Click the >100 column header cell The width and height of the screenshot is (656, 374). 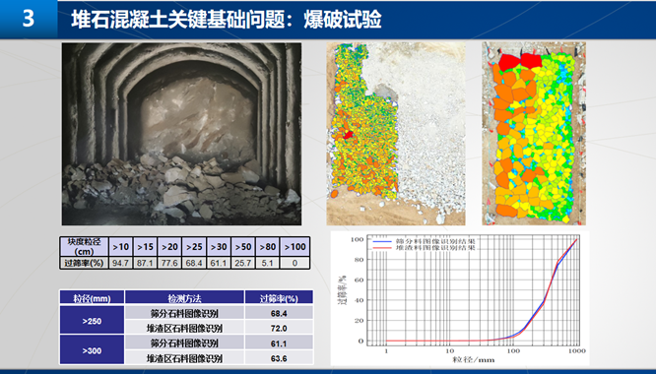coord(295,247)
